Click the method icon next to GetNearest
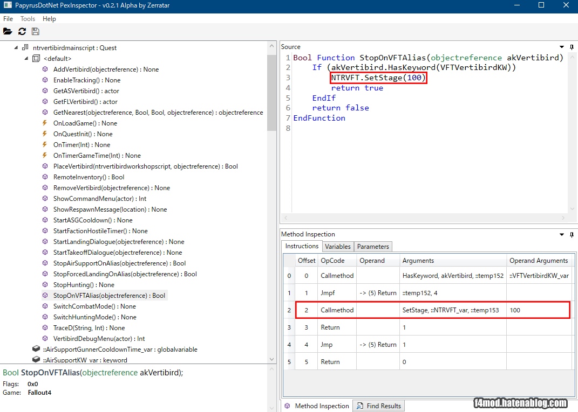 [45, 112]
